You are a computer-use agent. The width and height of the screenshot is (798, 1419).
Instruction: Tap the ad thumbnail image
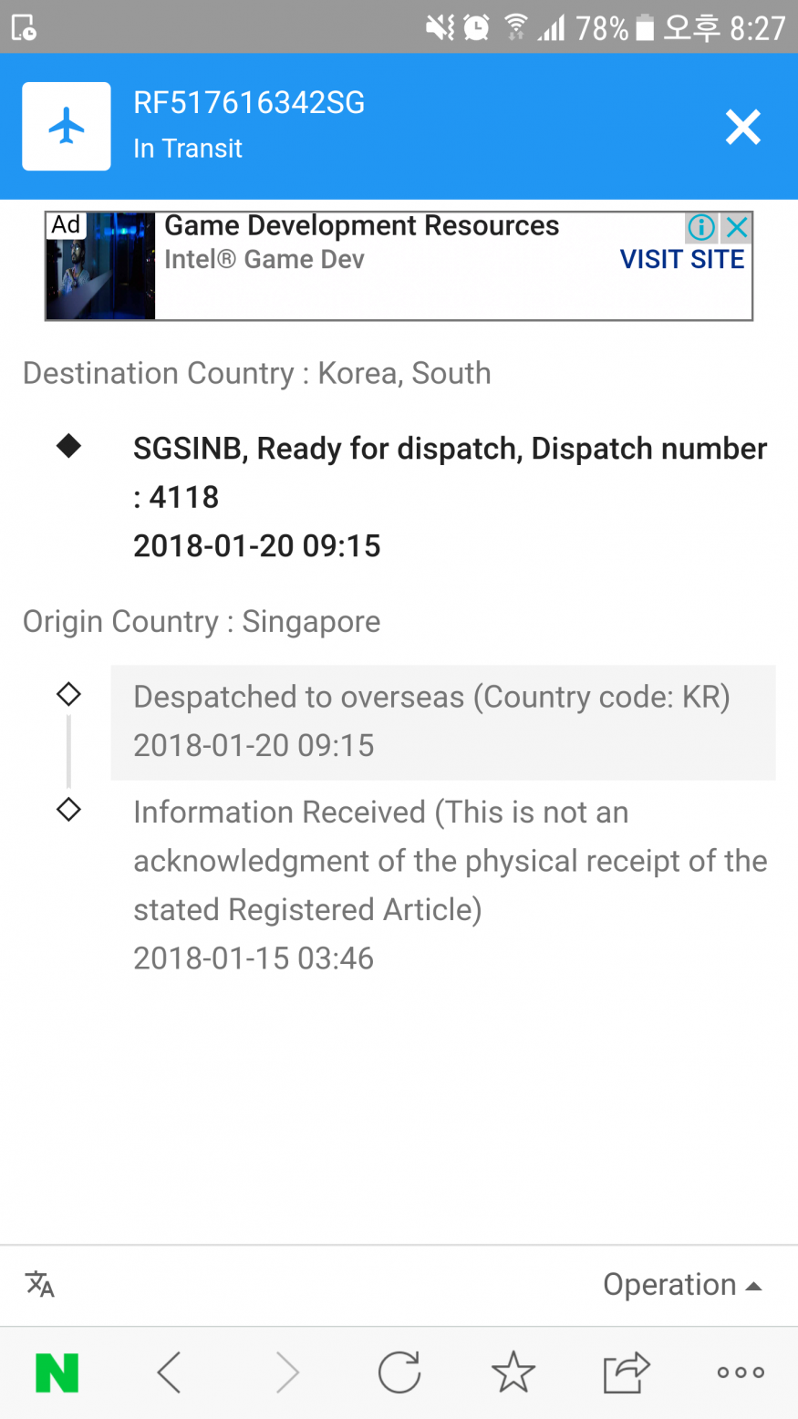tap(100, 266)
